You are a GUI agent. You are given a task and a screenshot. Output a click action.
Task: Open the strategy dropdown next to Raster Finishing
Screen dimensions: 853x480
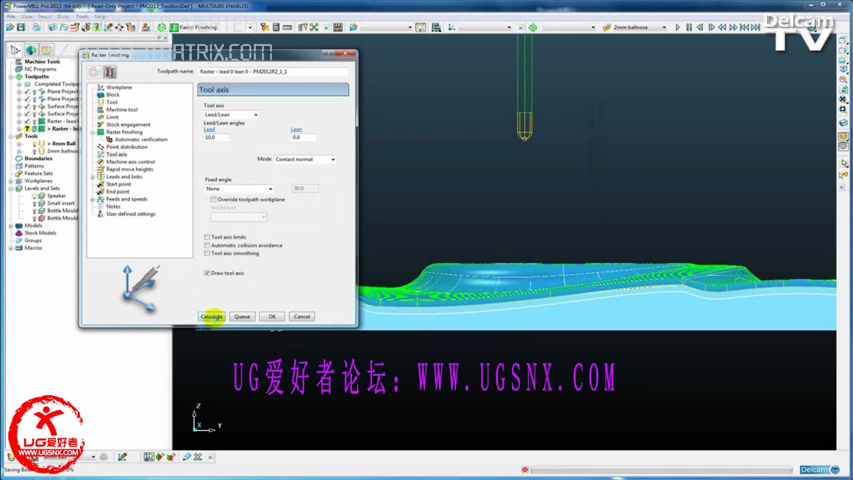tap(250, 27)
